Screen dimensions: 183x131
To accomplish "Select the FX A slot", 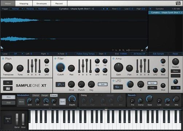I will 8,97.
